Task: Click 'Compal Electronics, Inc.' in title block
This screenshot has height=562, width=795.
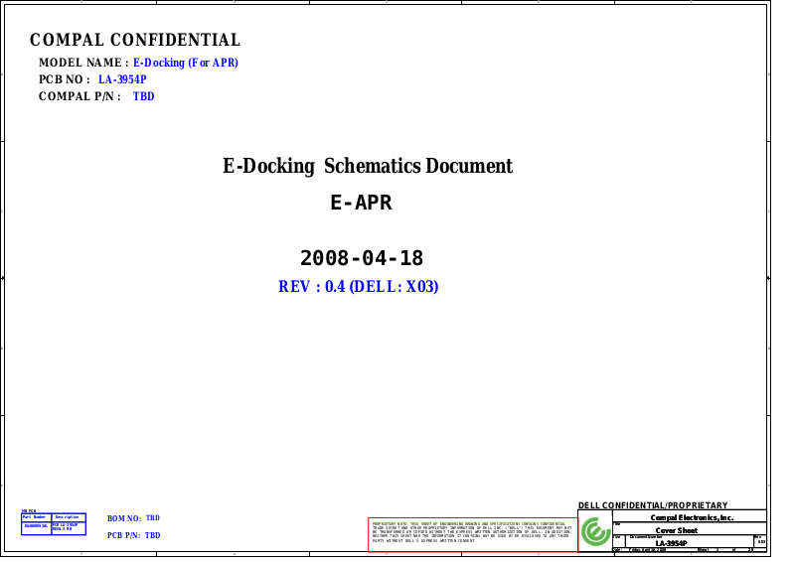Action: point(692,517)
